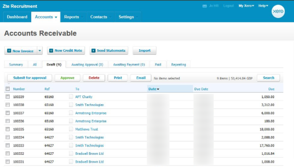Check the box for invoice 100338
The width and height of the screenshot is (294, 167).
tap(8, 105)
